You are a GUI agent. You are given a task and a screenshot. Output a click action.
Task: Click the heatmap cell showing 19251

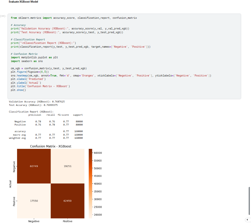tap(68, 166)
